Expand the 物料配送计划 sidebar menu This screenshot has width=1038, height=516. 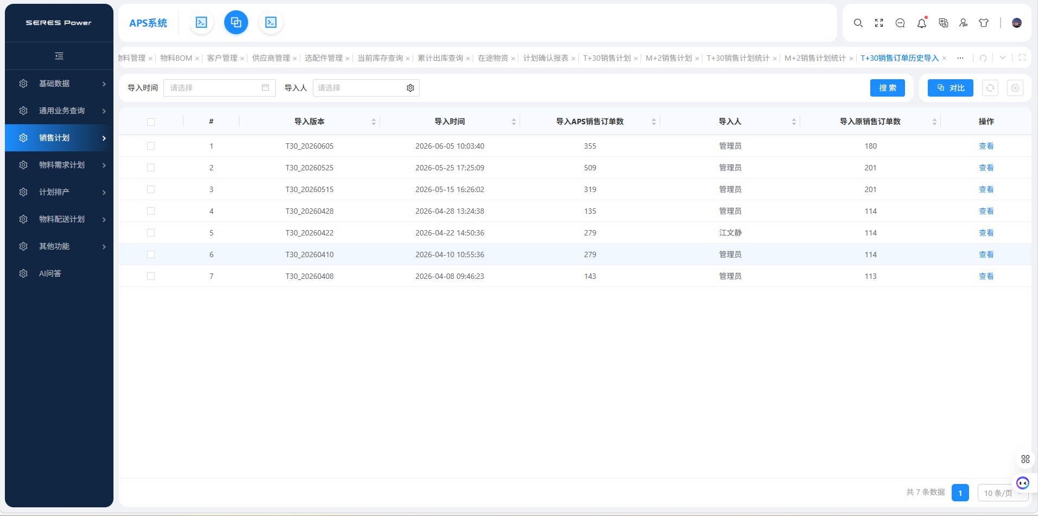pyautogui.click(x=59, y=219)
